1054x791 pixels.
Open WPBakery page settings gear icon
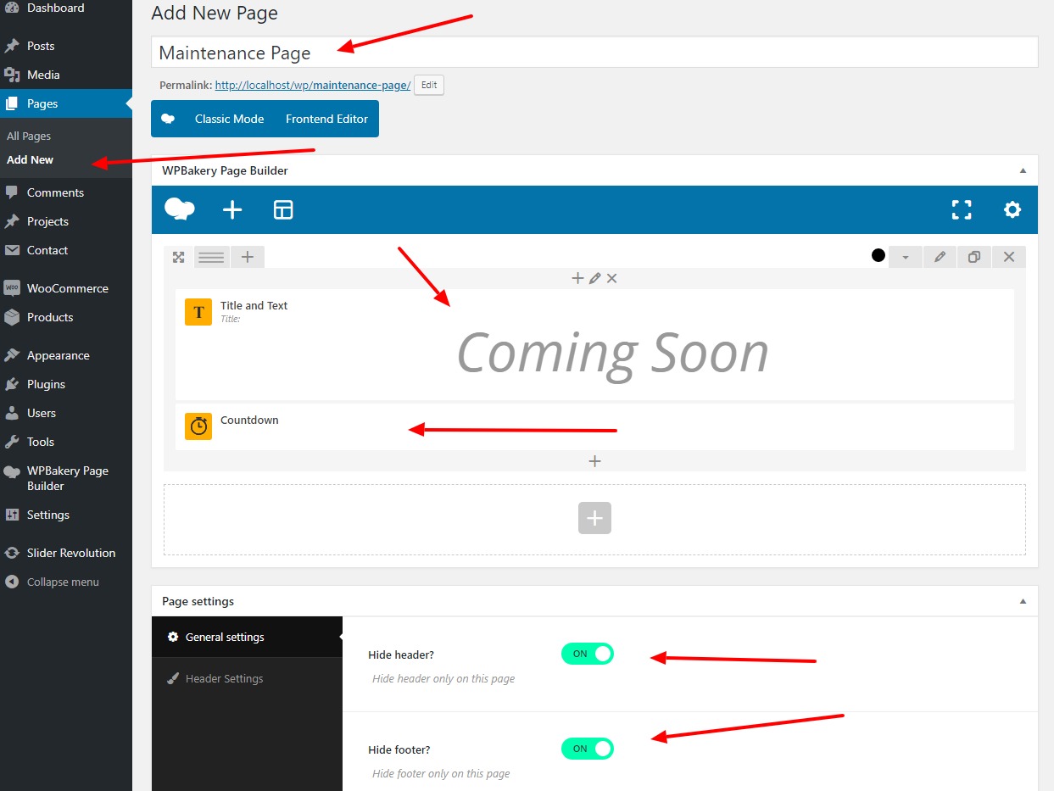point(1012,210)
